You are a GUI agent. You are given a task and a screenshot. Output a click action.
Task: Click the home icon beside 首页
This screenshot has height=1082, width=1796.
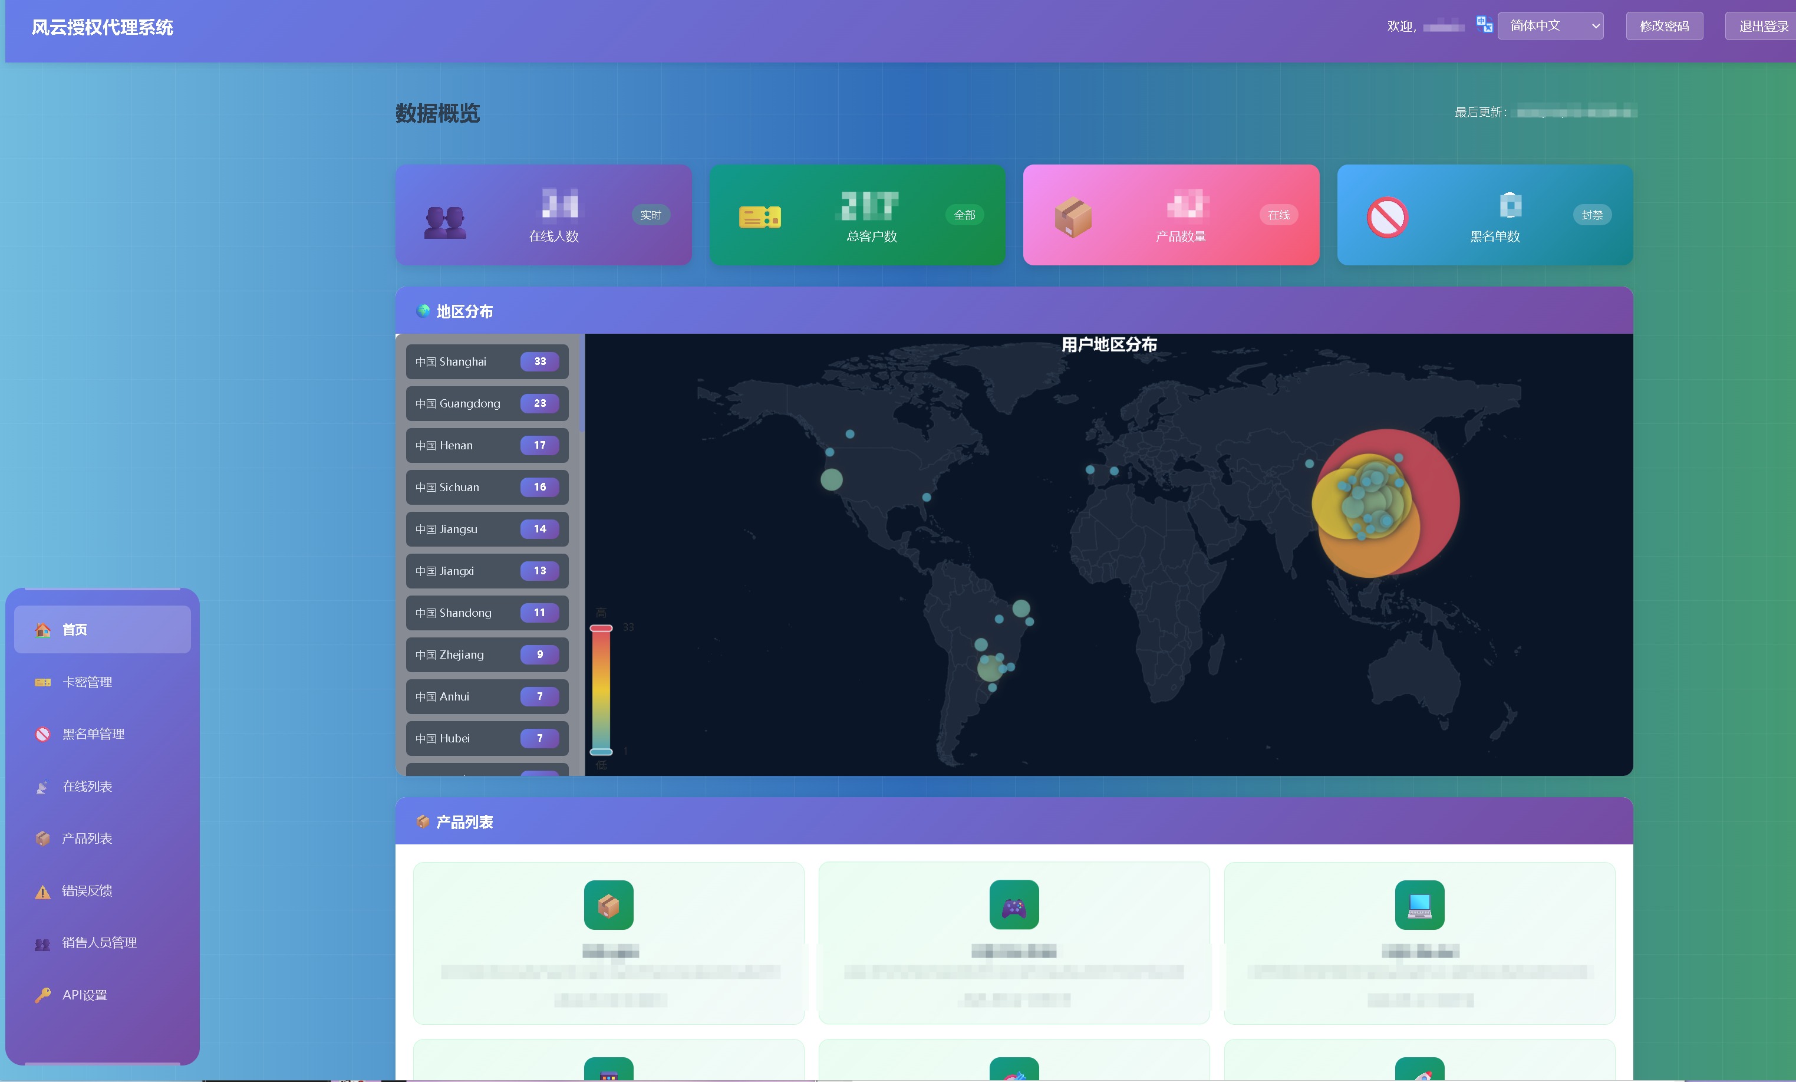(43, 629)
